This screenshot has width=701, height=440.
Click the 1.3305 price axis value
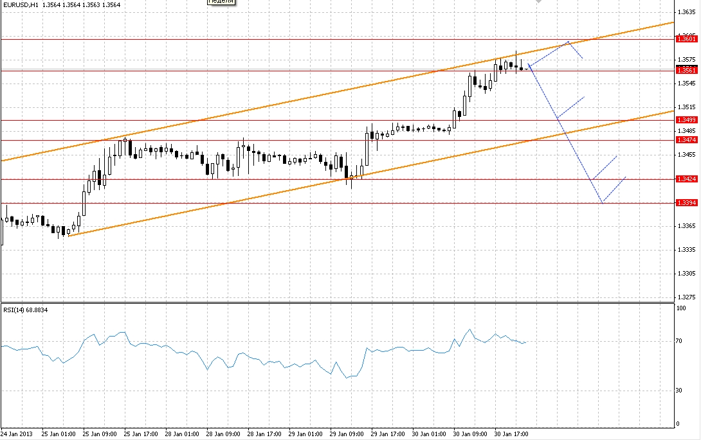686,274
